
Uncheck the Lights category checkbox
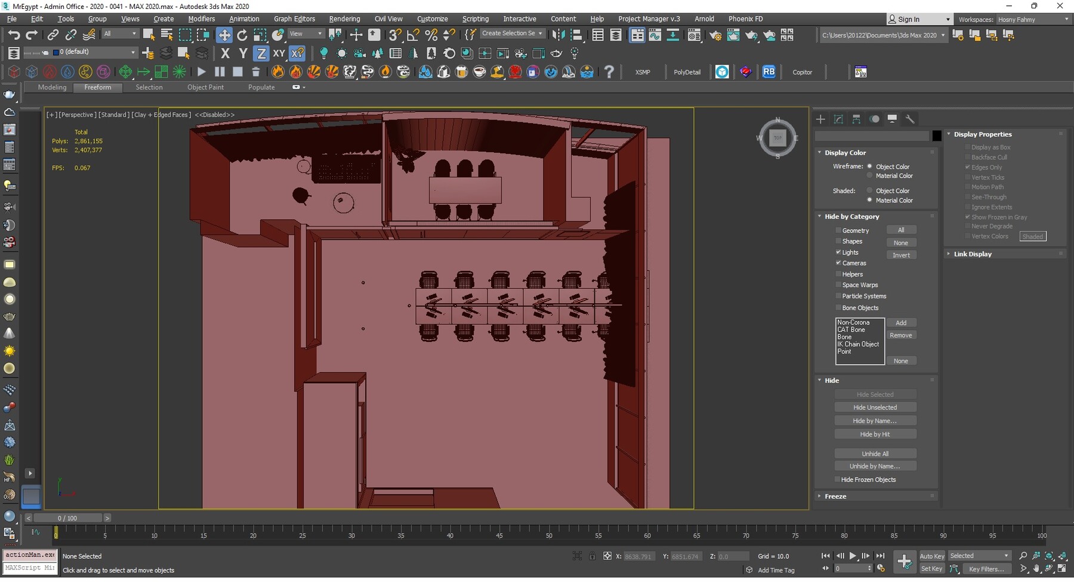[838, 252]
